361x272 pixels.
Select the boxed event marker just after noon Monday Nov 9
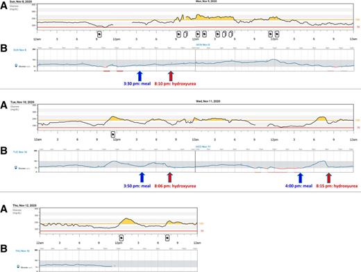point(277,34)
